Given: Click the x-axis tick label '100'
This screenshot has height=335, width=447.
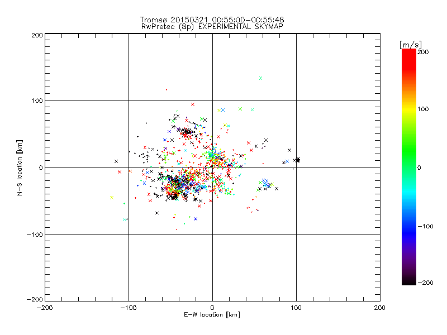Looking at the screenshot, I should coord(296,308).
